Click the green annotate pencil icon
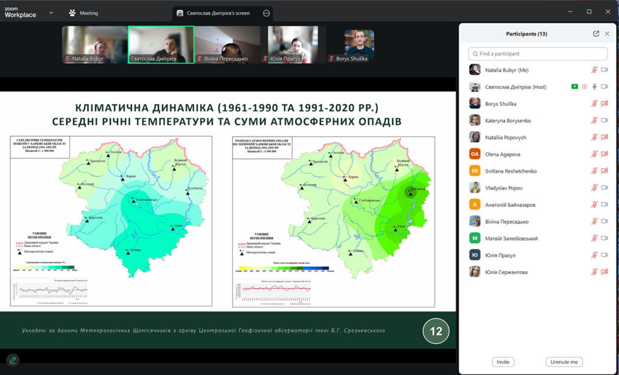 pos(13,360)
